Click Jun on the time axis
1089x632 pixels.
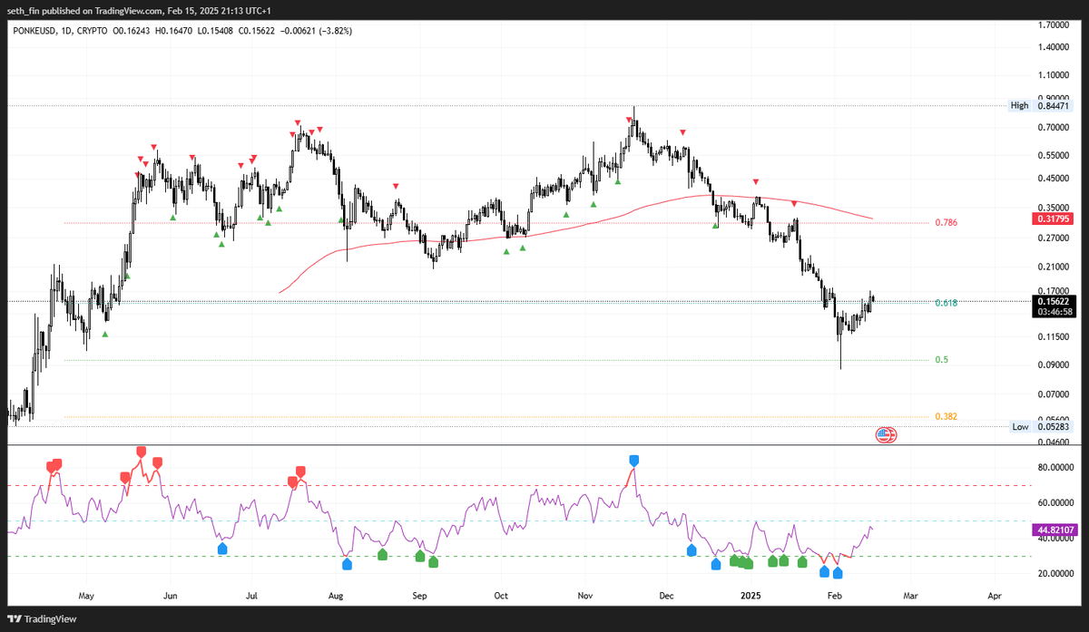point(171,597)
